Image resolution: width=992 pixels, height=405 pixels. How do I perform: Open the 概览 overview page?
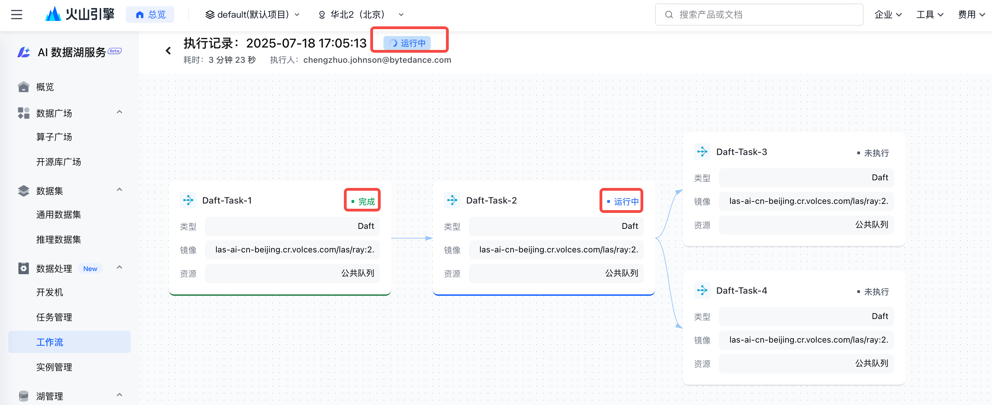click(x=45, y=87)
